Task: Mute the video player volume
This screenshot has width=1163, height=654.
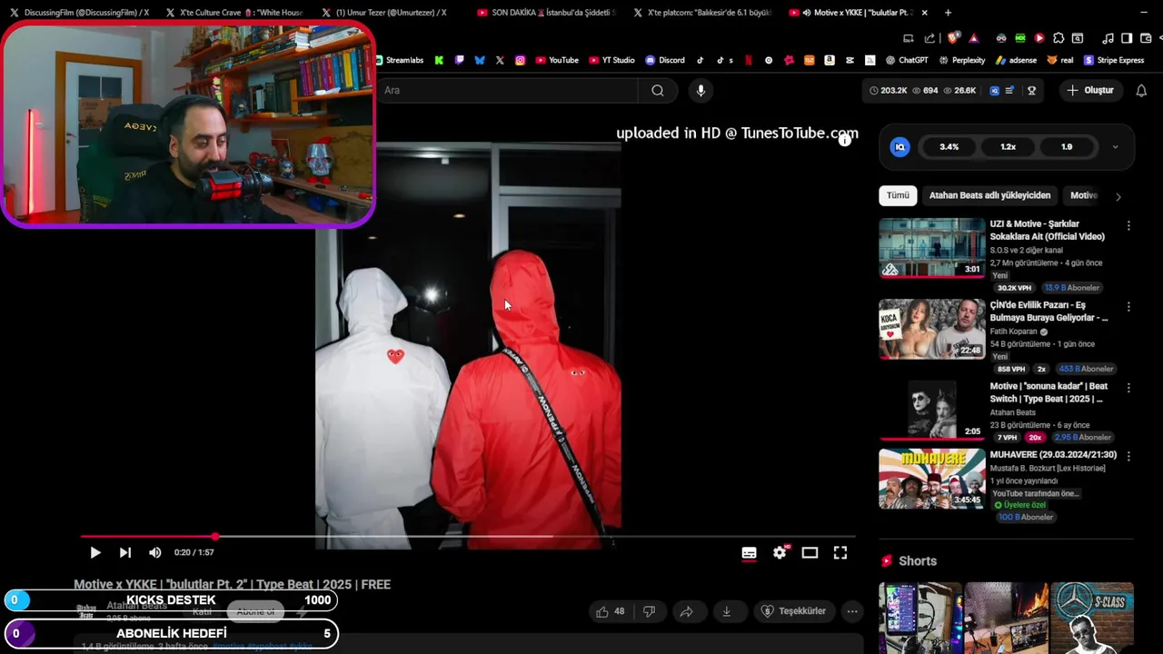Action: point(155,552)
